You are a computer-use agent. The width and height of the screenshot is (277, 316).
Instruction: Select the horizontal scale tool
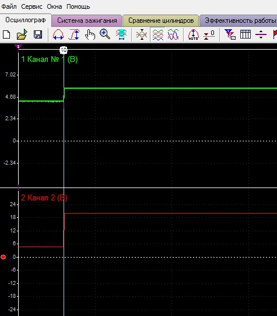(x=58, y=34)
